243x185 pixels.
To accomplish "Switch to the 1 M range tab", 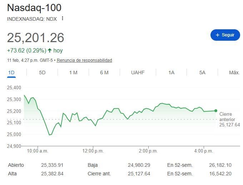I will pos(73,72).
